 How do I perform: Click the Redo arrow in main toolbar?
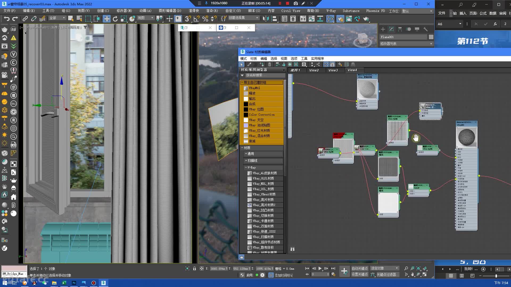point(15,19)
